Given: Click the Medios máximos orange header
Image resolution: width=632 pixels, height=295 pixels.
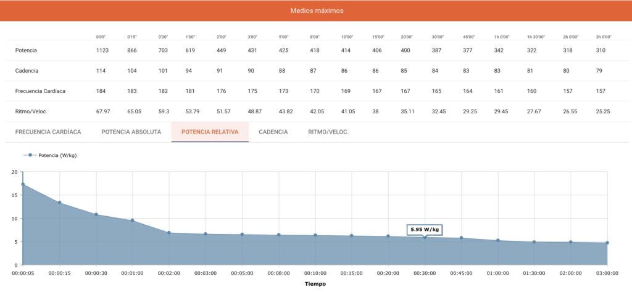Looking at the screenshot, I should pyautogui.click(x=316, y=11).
